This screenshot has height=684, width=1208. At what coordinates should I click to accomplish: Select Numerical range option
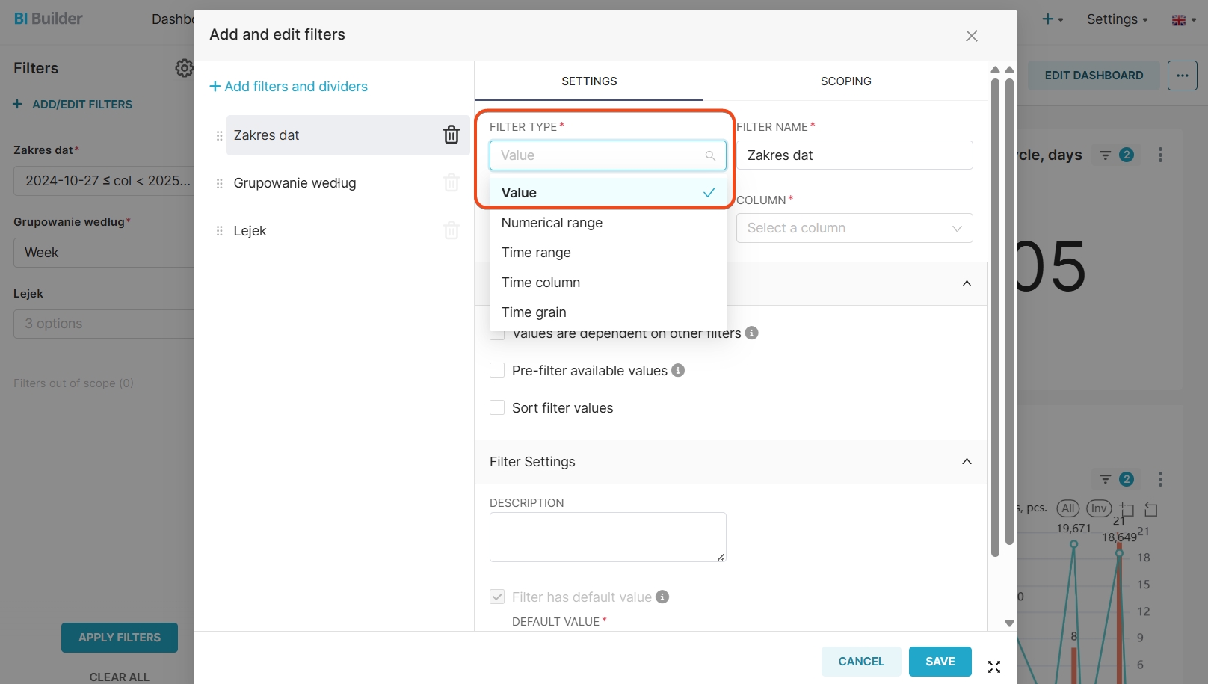coord(552,223)
